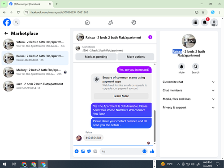
Task: Search in conversation magnifier icon
Action: coord(195,67)
